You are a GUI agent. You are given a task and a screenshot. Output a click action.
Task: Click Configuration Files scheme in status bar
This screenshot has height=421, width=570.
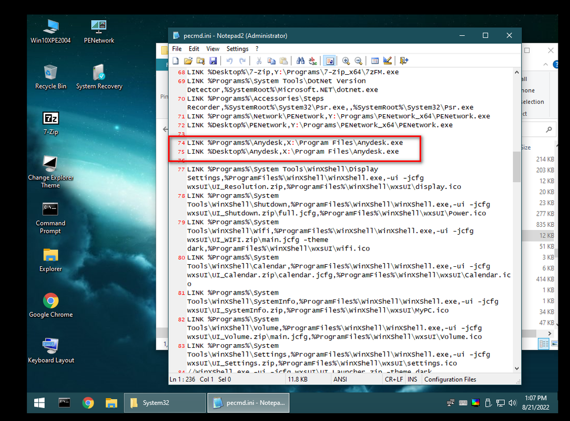click(x=450, y=379)
